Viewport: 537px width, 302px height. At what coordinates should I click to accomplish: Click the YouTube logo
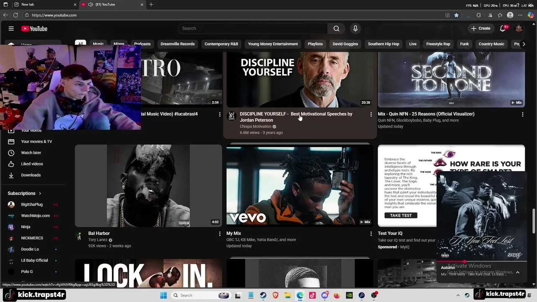pyautogui.click(x=34, y=29)
